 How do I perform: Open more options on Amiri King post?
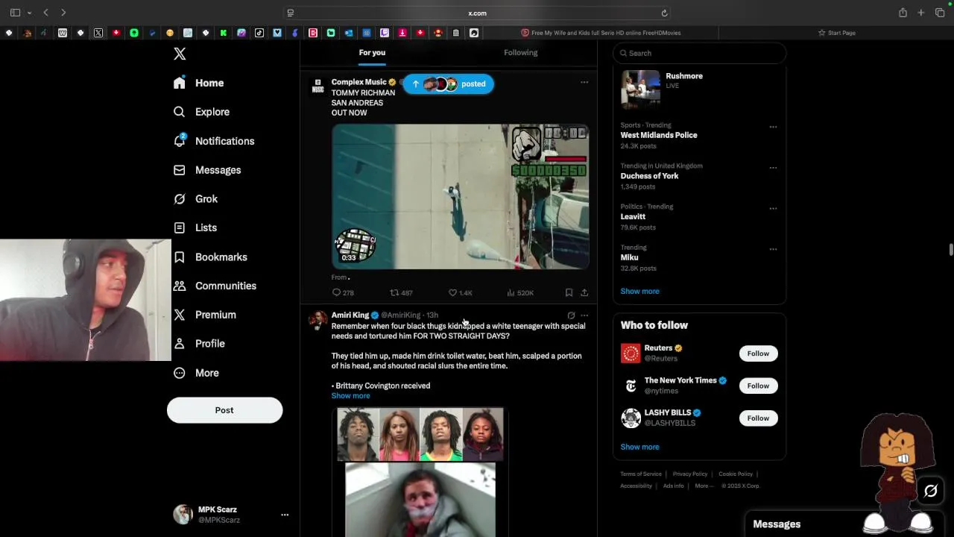point(584,315)
